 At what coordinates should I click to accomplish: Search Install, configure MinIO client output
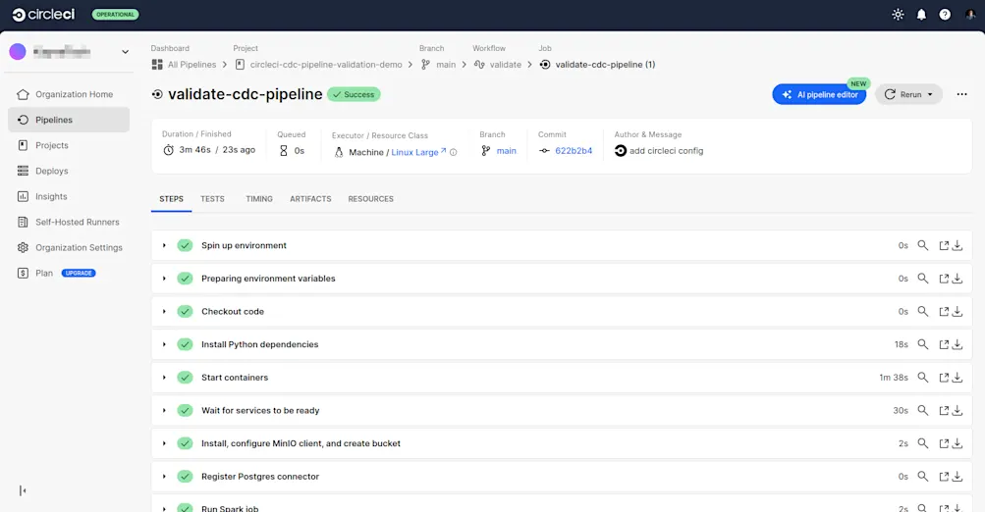click(x=923, y=443)
